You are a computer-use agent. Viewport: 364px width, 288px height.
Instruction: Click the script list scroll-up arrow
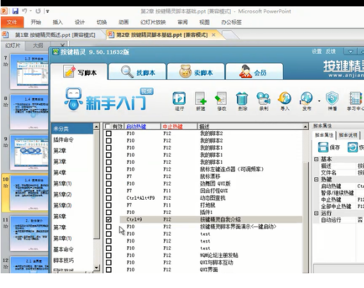pos(305,127)
